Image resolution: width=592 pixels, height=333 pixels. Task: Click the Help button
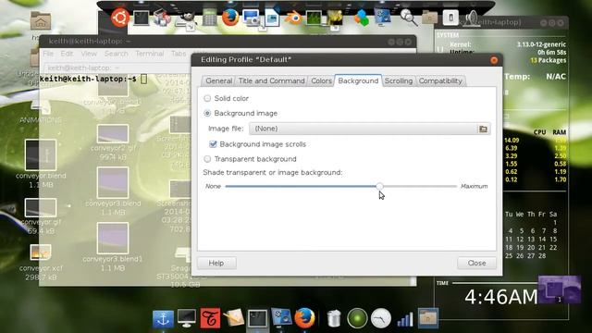(x=216, y=263)
